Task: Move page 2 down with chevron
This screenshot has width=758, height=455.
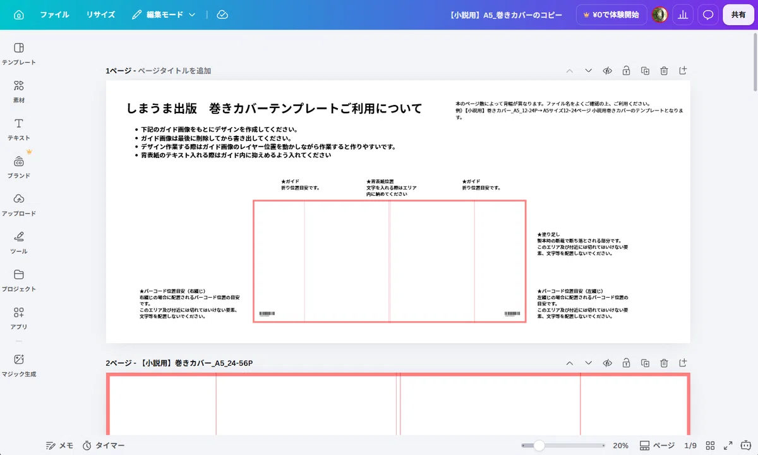Action: pyautogui.click(x=588, y=363)
